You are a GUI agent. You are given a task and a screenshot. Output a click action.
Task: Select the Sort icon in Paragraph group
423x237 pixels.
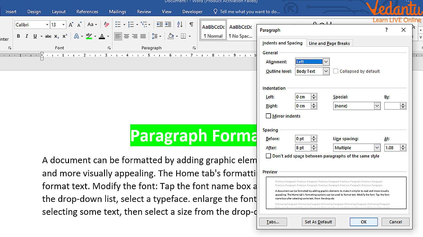pyautogui.click(x=180, y=24)
